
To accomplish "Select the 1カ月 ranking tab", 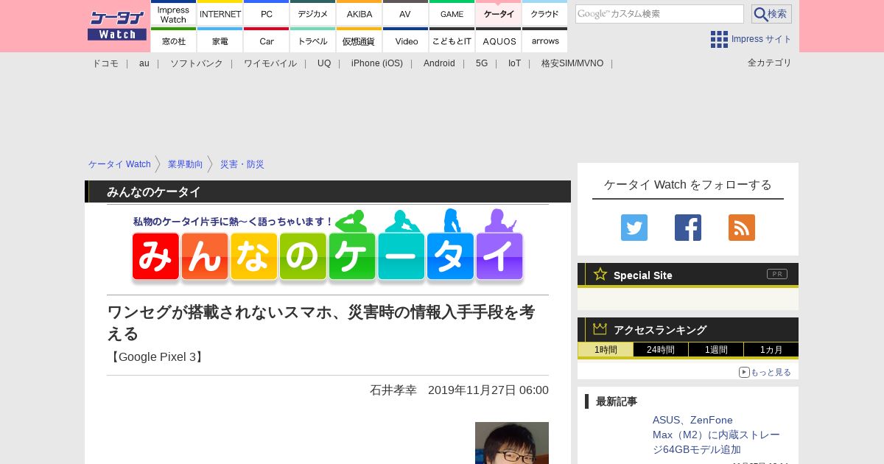I will (771, 350).
